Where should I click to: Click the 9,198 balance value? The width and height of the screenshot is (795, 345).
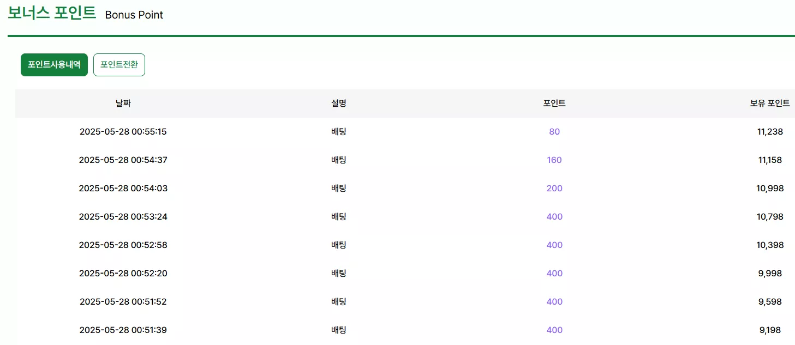point(770,330)
